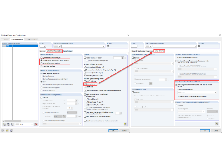Open help via the question mark icon

(3, 131)
